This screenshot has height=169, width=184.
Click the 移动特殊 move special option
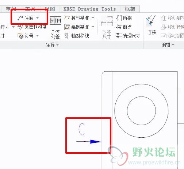pos(172,27)
